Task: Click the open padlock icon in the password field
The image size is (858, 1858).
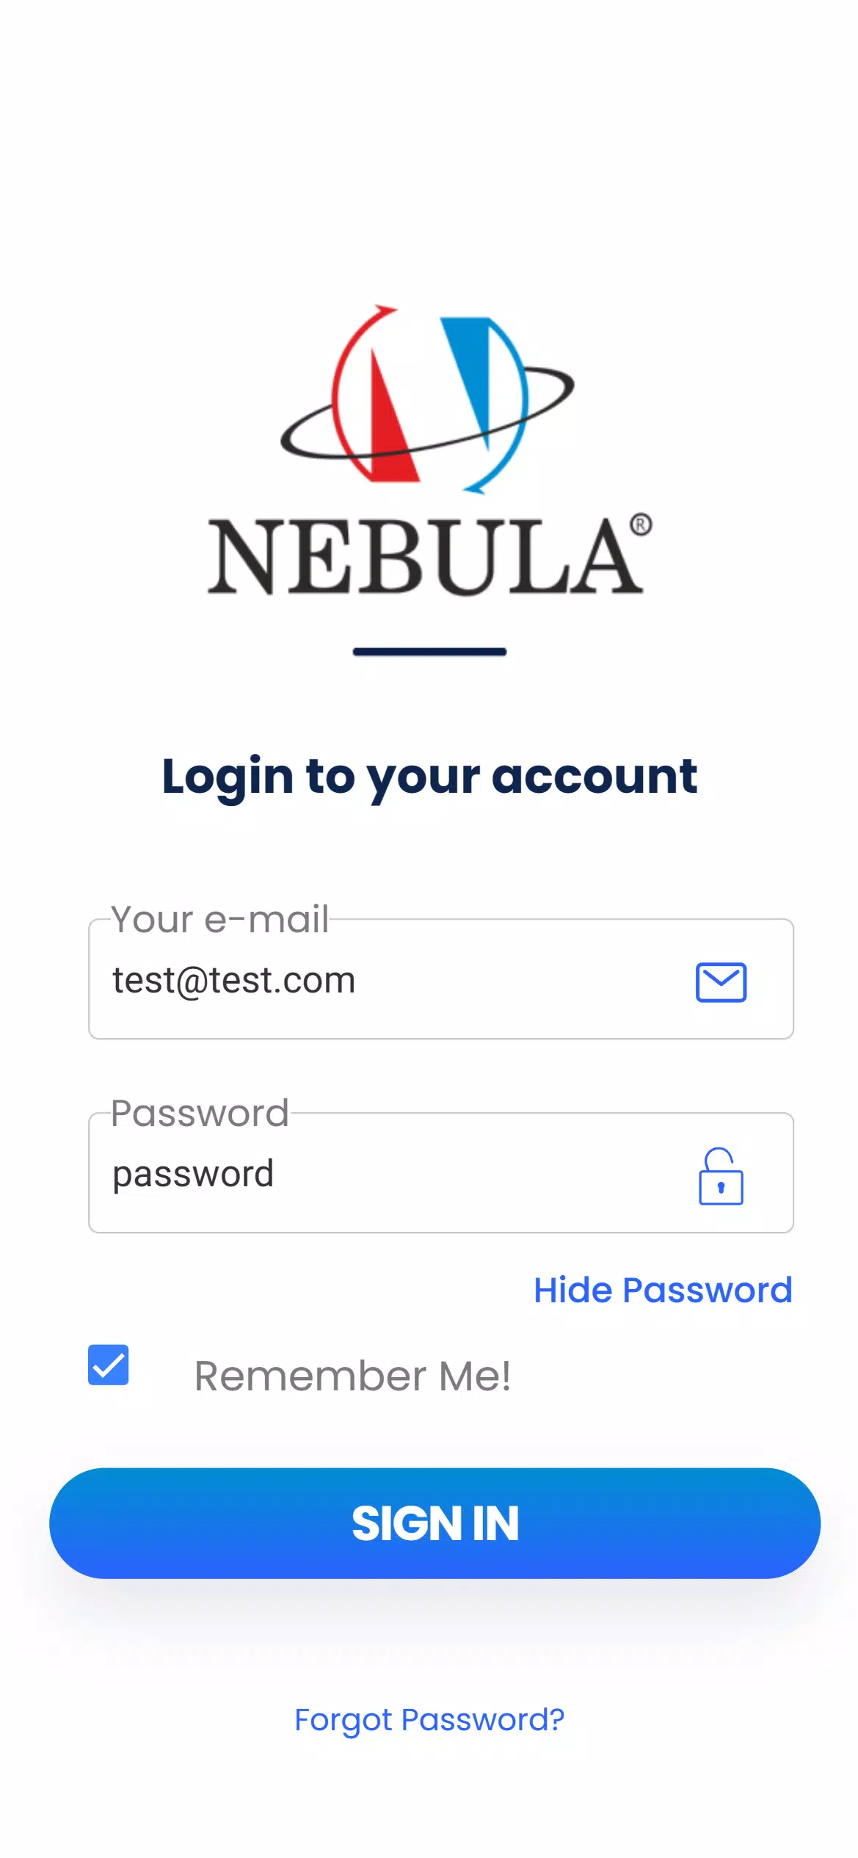Action: 721,1176
